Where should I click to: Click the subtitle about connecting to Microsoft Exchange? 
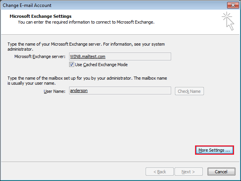tap(86, 22)
